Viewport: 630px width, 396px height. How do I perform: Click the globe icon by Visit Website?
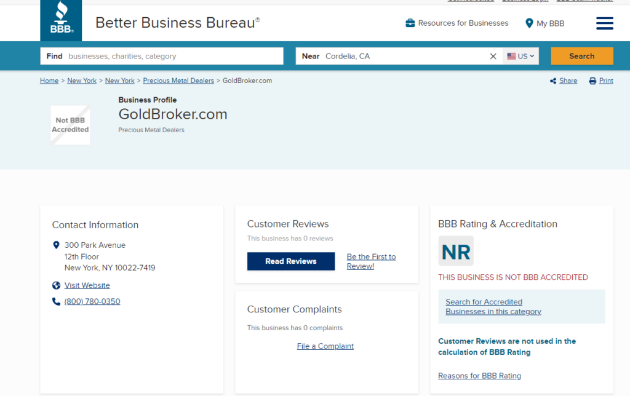click(x=56, y=285)
